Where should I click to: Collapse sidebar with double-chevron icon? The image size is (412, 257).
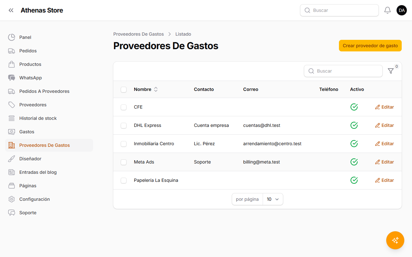(x=11, y=10)
